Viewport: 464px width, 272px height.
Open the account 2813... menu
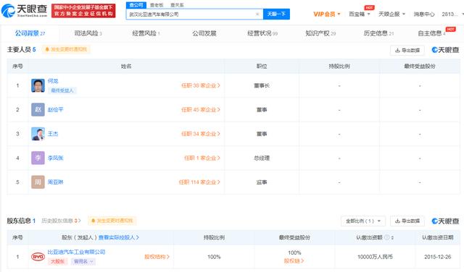[x=452, y=14]
